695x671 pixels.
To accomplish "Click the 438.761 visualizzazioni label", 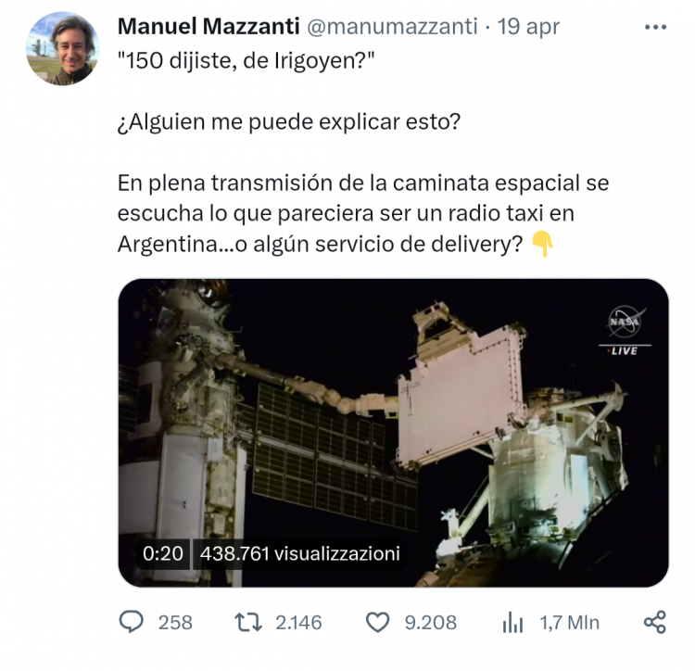I will 299,553.
